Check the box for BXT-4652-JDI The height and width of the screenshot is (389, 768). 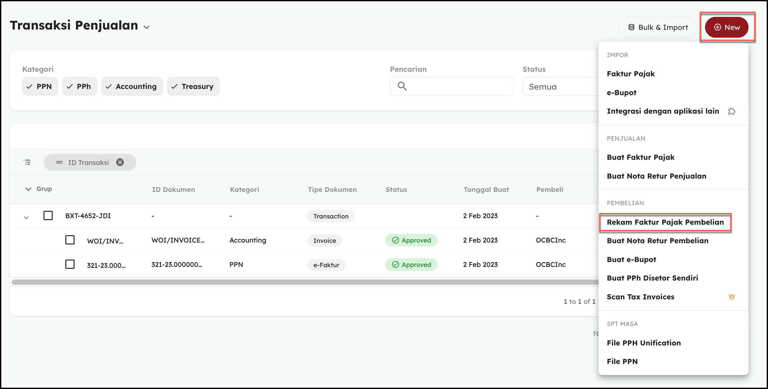[48, 216]
